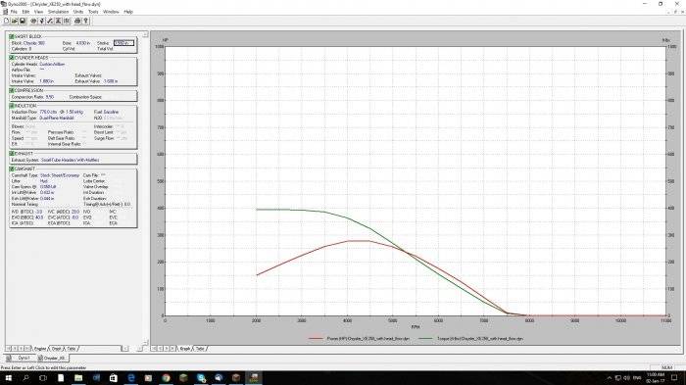Open the Units menu

pos(77,12)
